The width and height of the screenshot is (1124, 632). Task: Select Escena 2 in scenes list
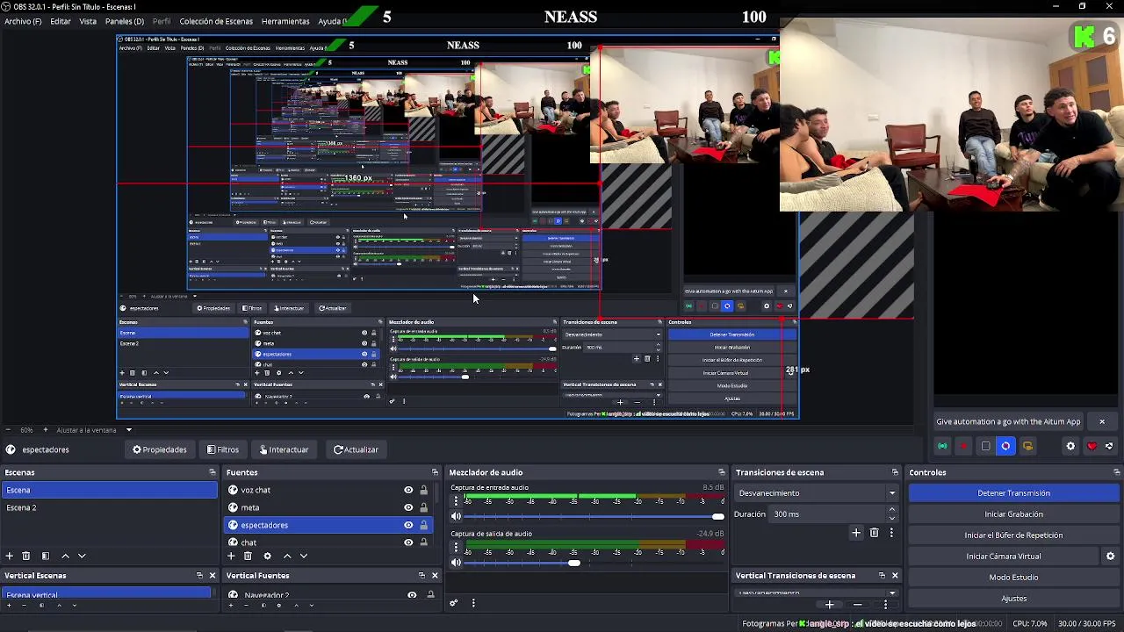click(109, 508)
